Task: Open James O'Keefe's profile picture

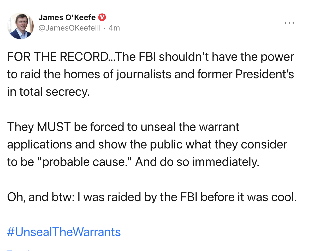Action: coord(20,26)
